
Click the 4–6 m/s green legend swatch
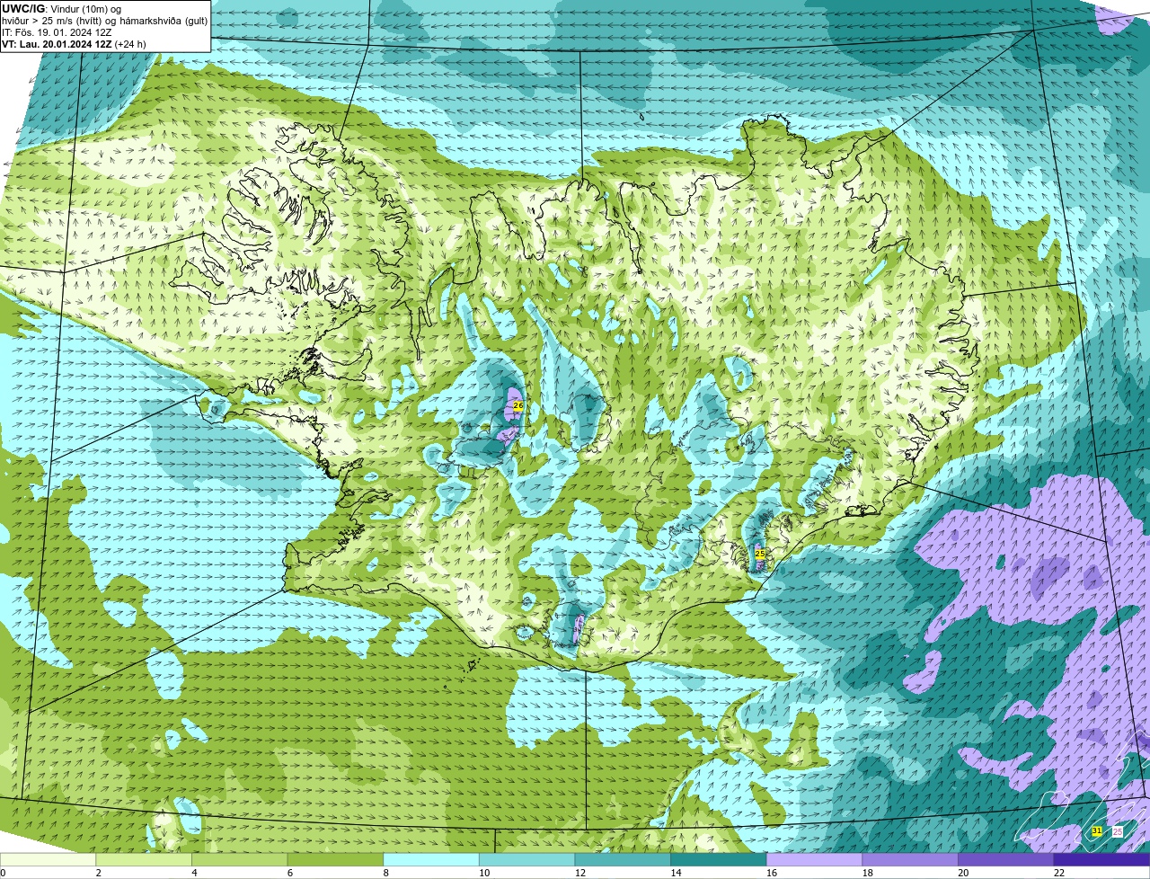tap(240, 859)
